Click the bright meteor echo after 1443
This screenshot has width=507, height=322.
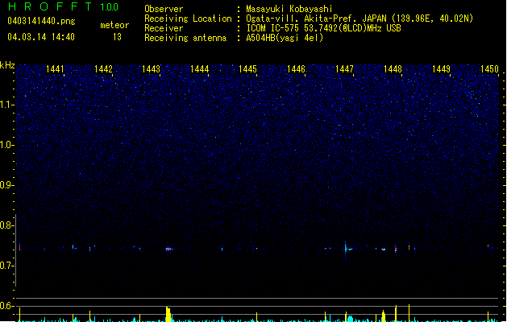point(169,249)
